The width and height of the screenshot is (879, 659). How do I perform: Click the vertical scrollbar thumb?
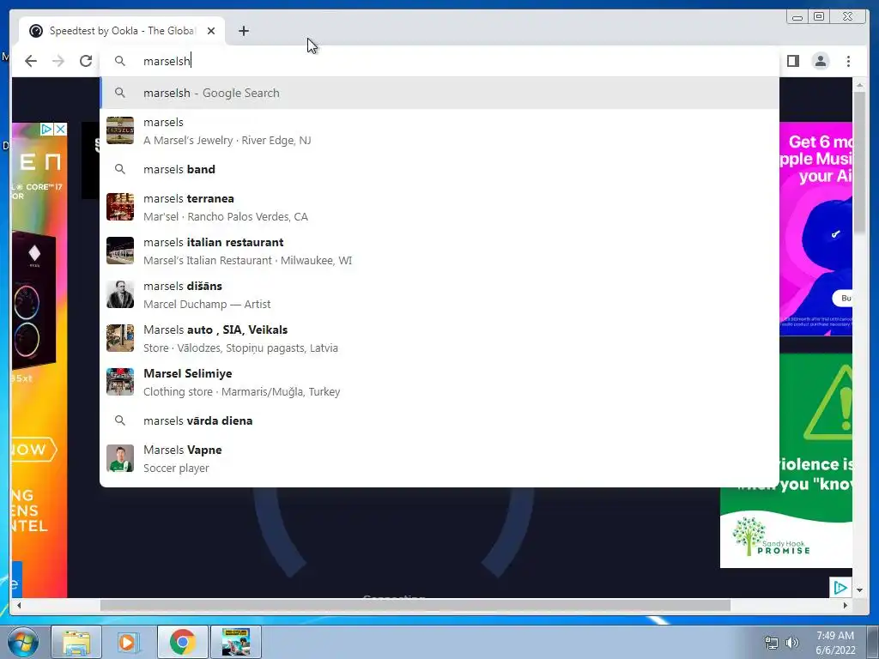pos(860,161)
